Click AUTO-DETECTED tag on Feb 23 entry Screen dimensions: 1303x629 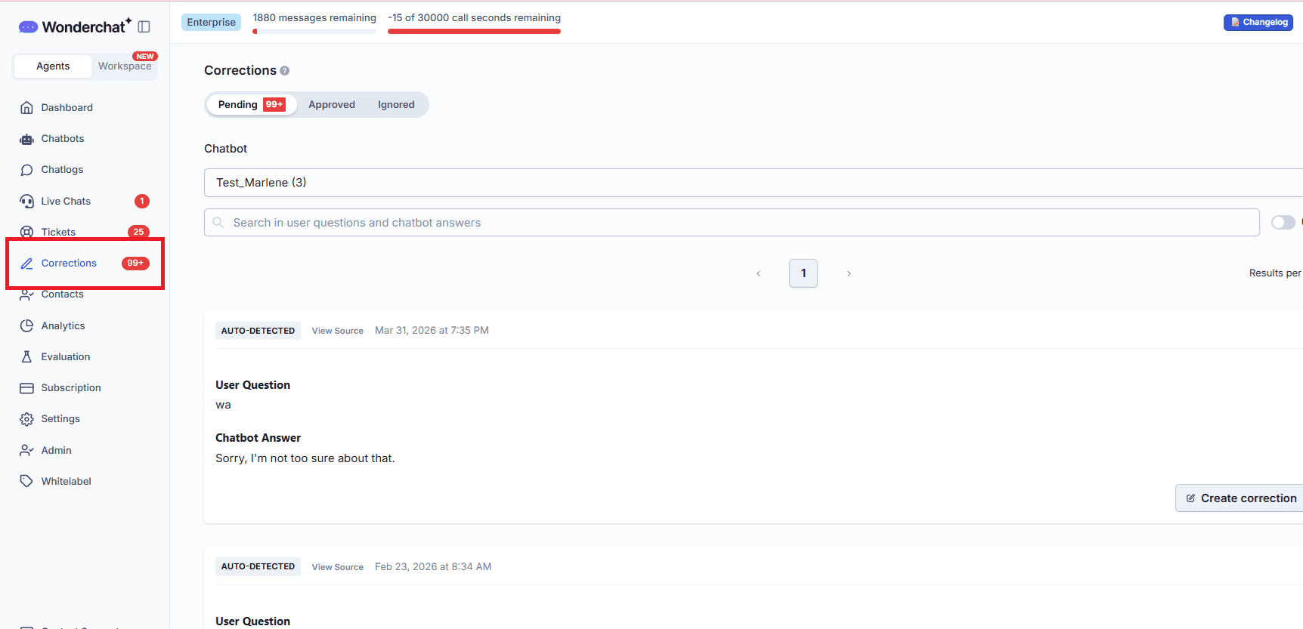point(258,566)
